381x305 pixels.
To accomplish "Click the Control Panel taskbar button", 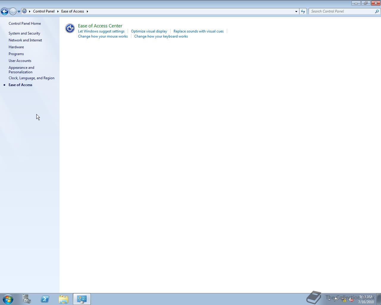I will [82, 299].
